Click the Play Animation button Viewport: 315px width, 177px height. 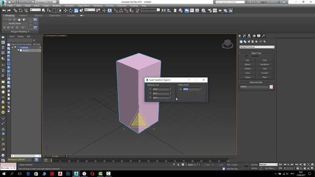(288, 165)
